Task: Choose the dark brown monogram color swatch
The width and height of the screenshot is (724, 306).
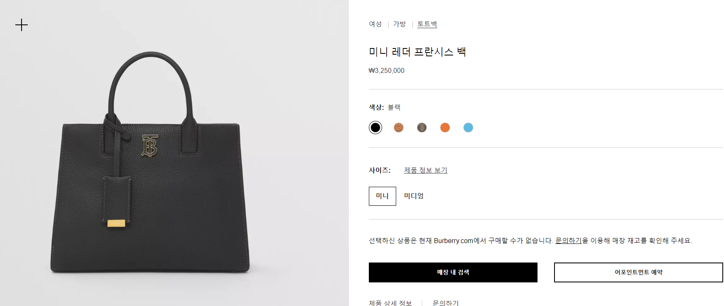Action: click(x=422, y=128)
